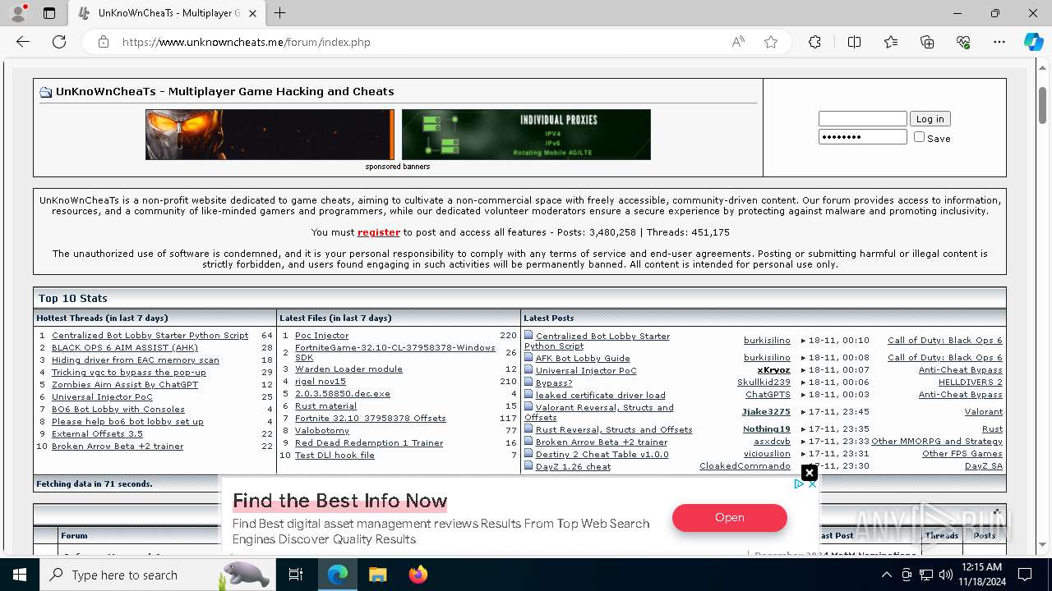This screenshot has height=591, width=1052.
Task: Refresh the current page
Action: click(x=59, y=42)
